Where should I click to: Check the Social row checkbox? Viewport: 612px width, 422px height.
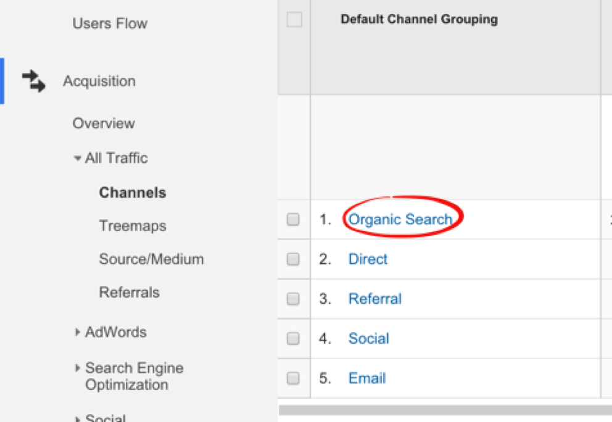coord(294,338)
